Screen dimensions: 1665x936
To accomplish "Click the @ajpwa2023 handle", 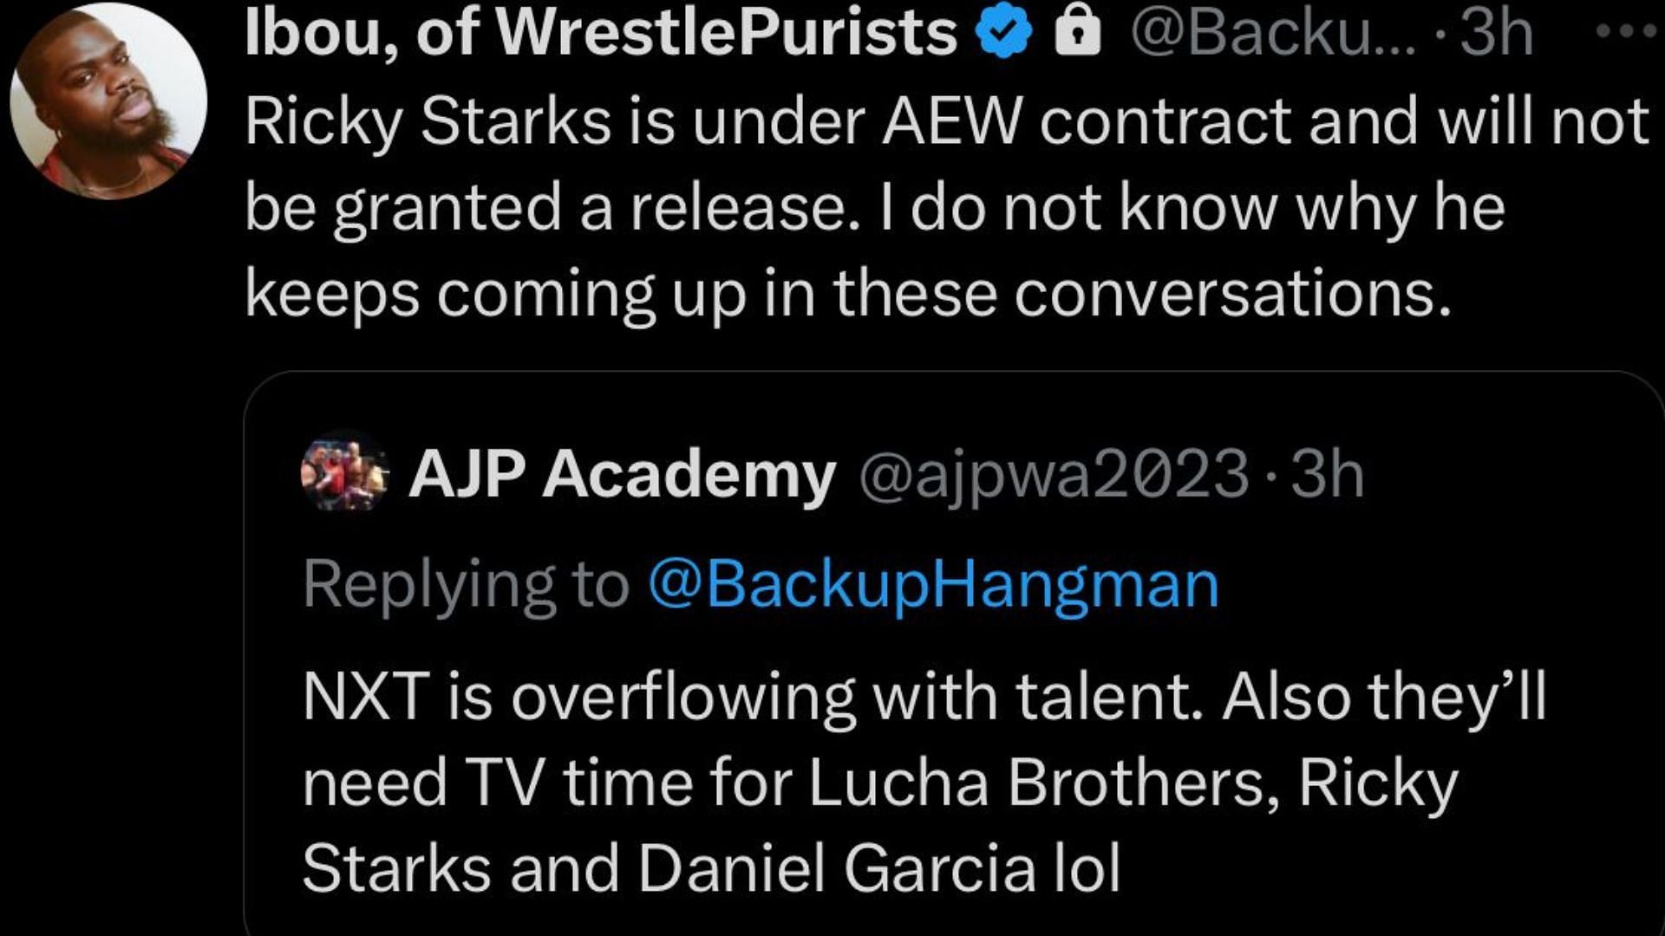I will pyautogui.click(x=1053, y=475).
